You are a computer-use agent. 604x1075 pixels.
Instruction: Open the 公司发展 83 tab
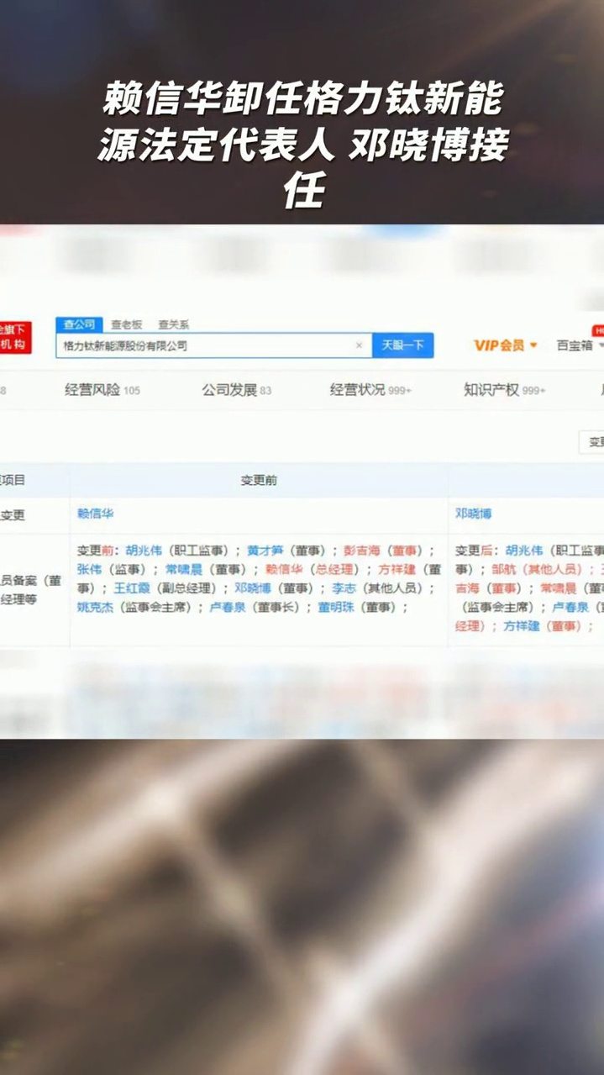236,390
